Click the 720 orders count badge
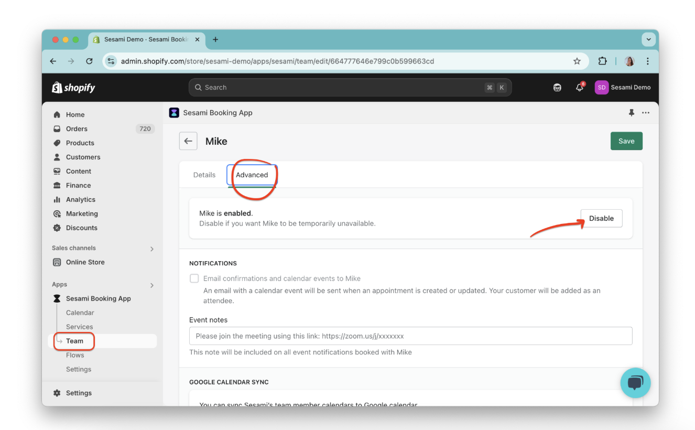The width and height of the screenshot is (695, 430). [145, 129]
